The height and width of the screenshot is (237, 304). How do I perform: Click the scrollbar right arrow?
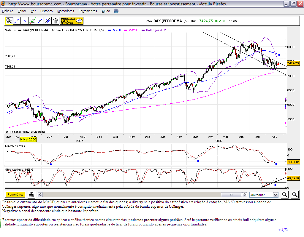point(245,194)
